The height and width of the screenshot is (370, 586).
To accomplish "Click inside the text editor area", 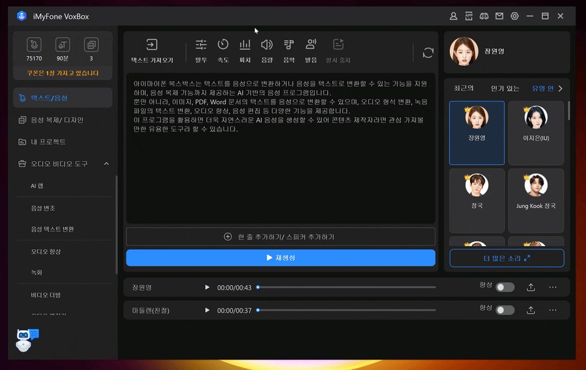I will coord(281,148).
